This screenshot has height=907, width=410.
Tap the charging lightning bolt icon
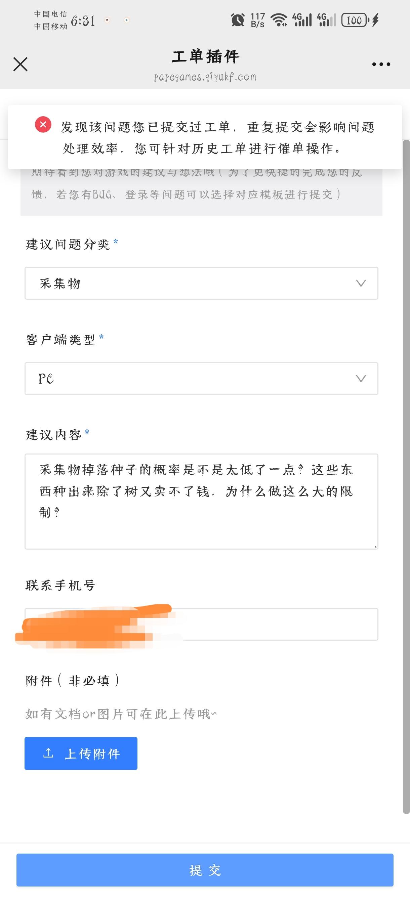pos(375,20)
